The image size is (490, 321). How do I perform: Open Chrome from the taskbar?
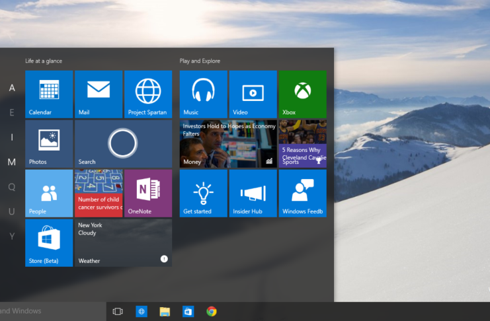coord(212,311)
